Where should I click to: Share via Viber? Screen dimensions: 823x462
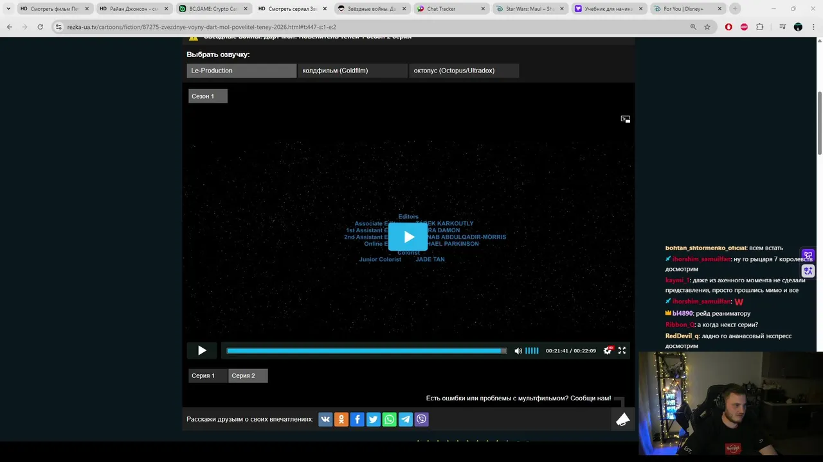(x=422, y=419)
